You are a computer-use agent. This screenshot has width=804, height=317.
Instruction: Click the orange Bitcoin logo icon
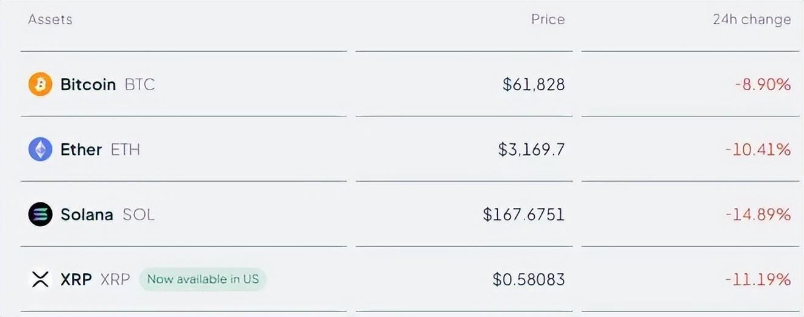coord(40,84)
